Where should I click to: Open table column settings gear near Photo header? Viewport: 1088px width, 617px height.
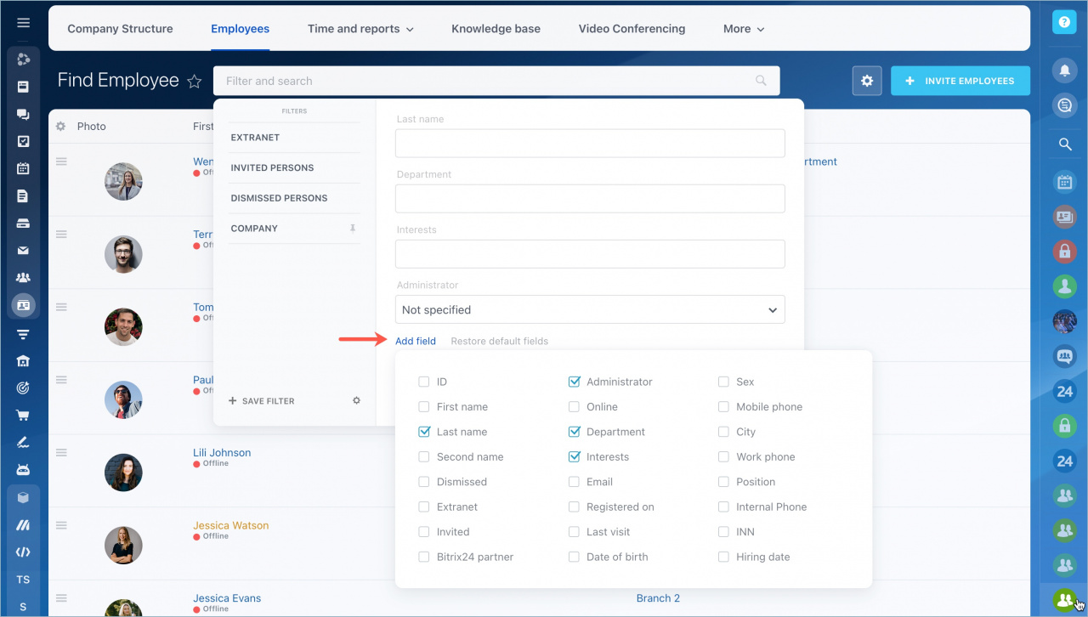point(61,127)
